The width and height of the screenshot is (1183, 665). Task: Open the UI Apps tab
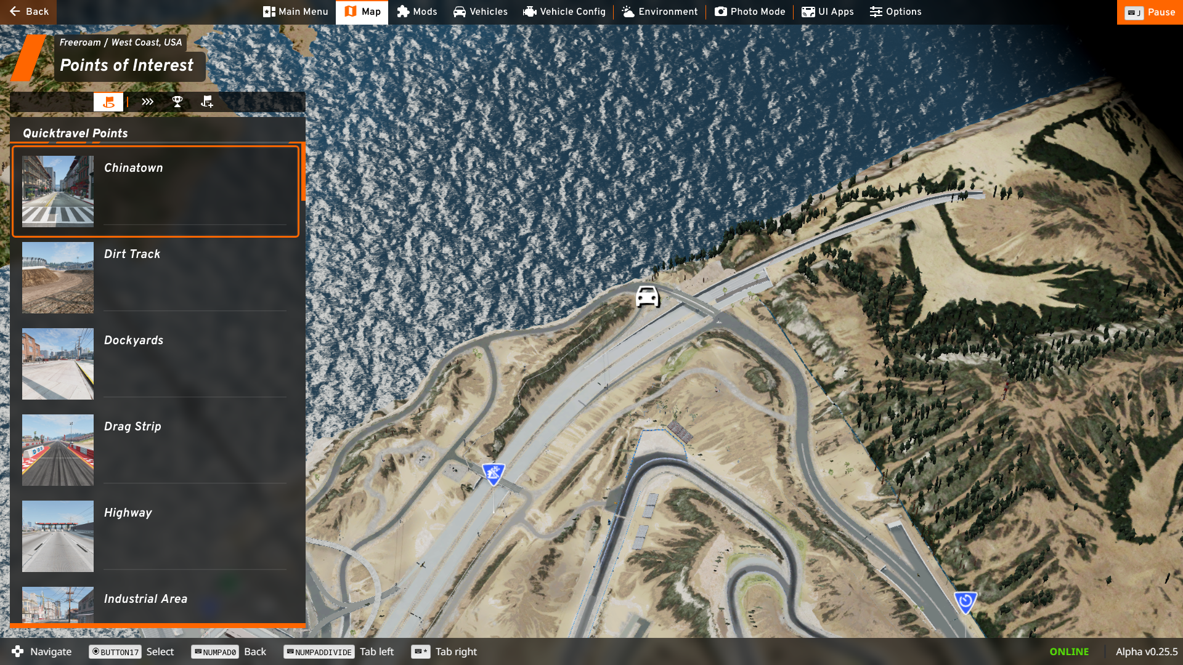(x=827, y=12)
